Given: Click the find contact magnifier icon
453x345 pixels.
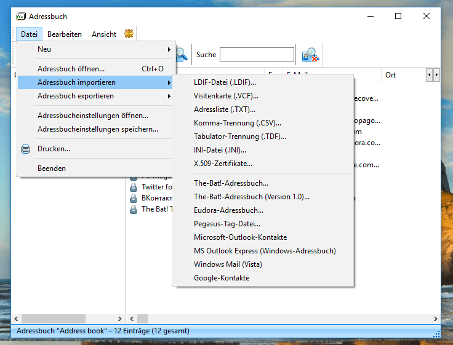Looking at the screenshot, I should 182,55.
